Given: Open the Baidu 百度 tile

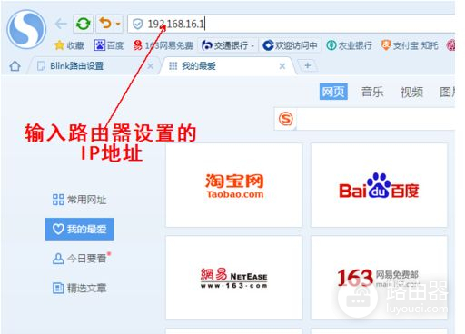Looking at the screenshot, I should tap(379, 185).
